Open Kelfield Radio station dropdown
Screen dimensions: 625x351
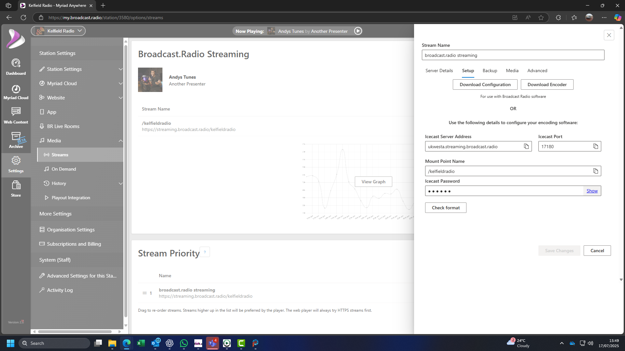coord(58,31)
